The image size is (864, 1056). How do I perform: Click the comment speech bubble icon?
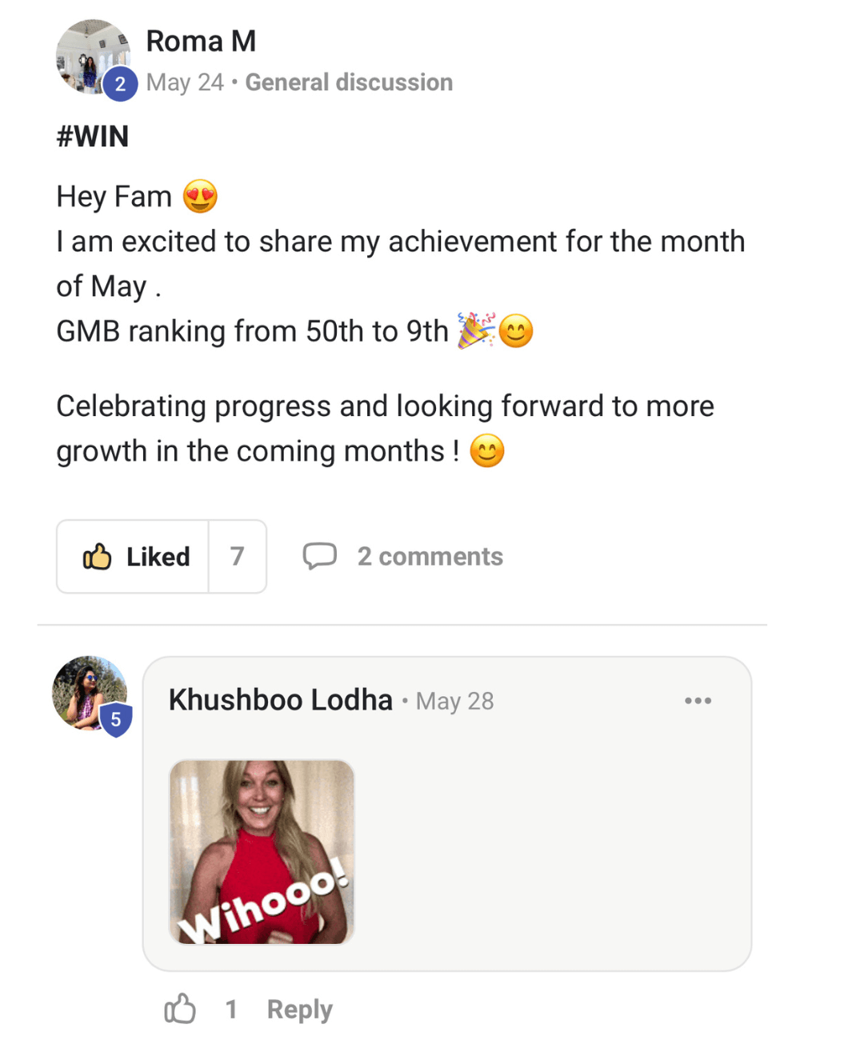click(319, 556)
